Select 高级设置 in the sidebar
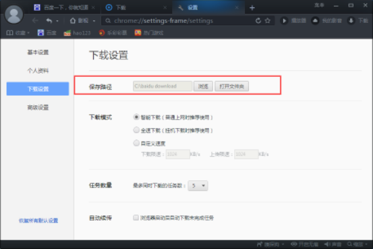This screenshot has width=373, height=249. pos(38,107)
